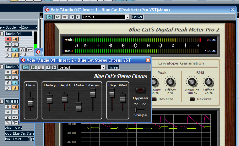Click the MIDI 01 inserts state icon
The height and width of the screenshot is (146, 239).
click(15, 117)
